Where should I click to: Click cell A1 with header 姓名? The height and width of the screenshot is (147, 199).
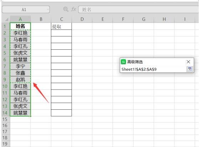[20, 26]
